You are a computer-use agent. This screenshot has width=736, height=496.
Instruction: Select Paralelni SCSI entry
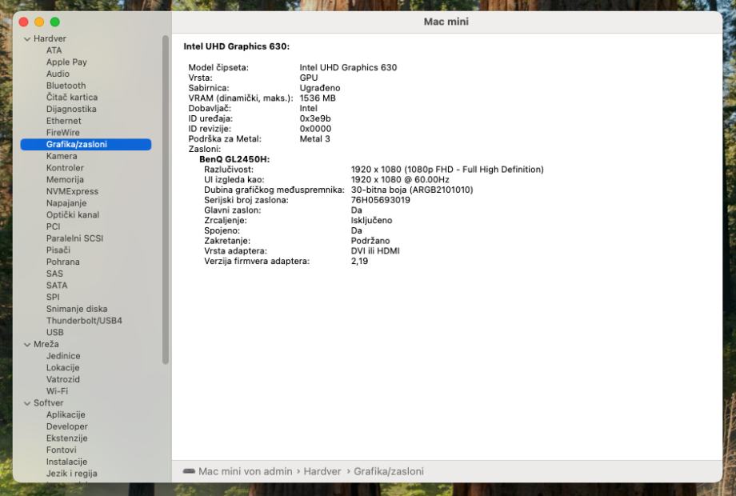point(74,238)
